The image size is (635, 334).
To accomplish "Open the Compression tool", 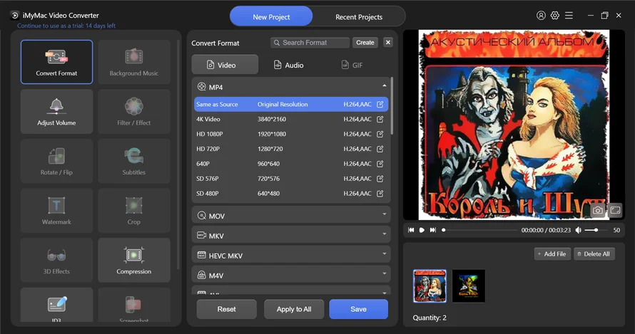I will tap(134, 260).
